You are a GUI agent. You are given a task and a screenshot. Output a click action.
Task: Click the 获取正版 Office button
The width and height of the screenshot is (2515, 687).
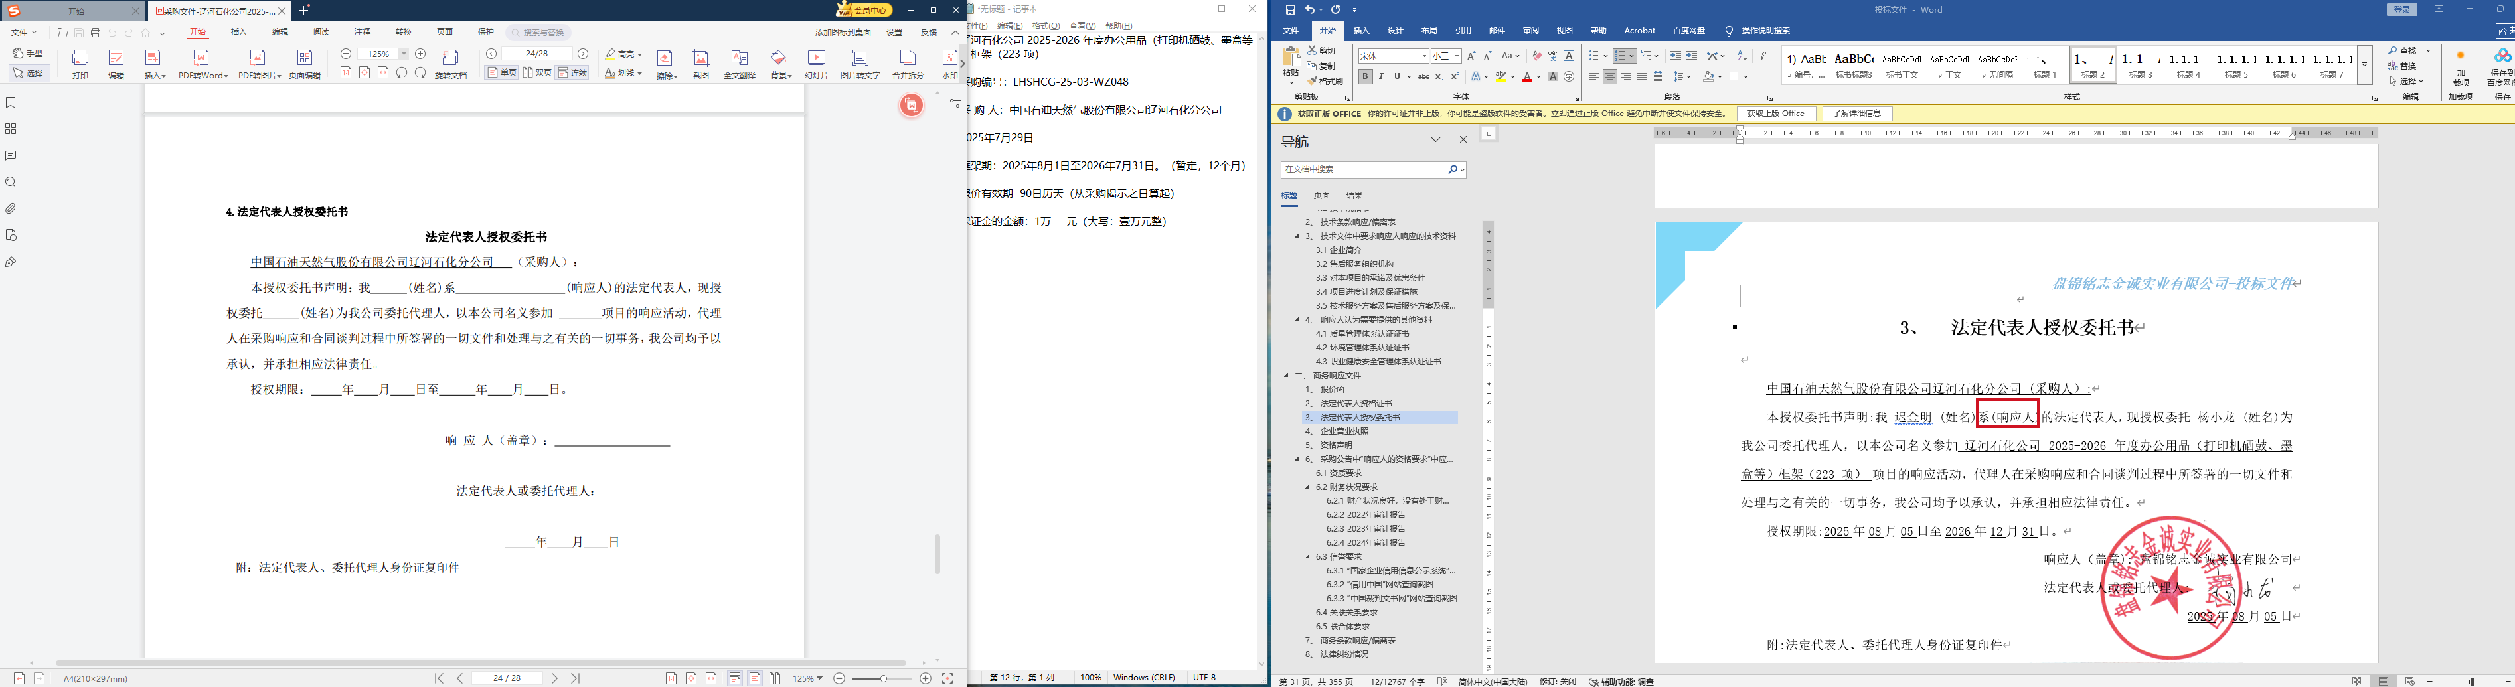click(x=1776, y=114)
